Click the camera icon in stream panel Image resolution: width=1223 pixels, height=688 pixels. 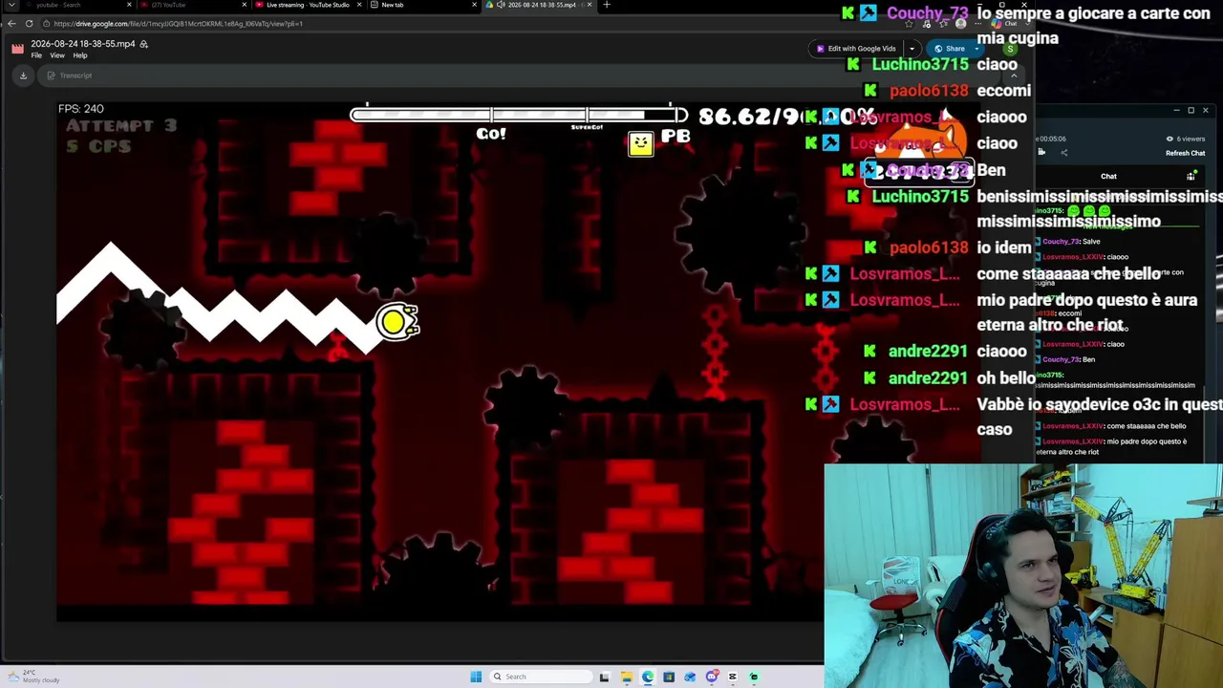pyautogui.click(x=1041, y=153)
